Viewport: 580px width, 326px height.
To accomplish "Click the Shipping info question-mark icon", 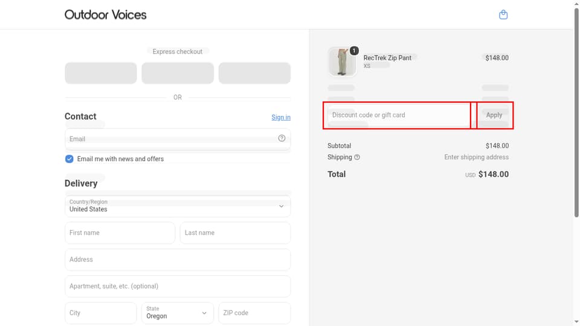I will coord(357,157).
